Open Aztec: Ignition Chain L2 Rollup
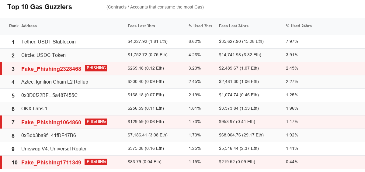This screenshot has height=172, width=365. tap(55, 82)
